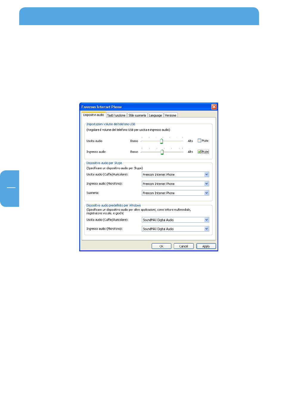Viewport: 284px width, 404px height.
Task: Click 'Dispositivo audio predefinito per Windows' heading
Action: pos(114,205)
